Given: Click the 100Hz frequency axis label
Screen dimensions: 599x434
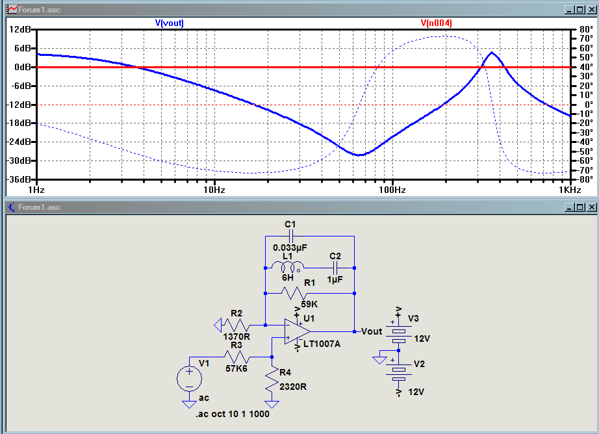Looking at the screenshot, I should [x=392, y=190].
